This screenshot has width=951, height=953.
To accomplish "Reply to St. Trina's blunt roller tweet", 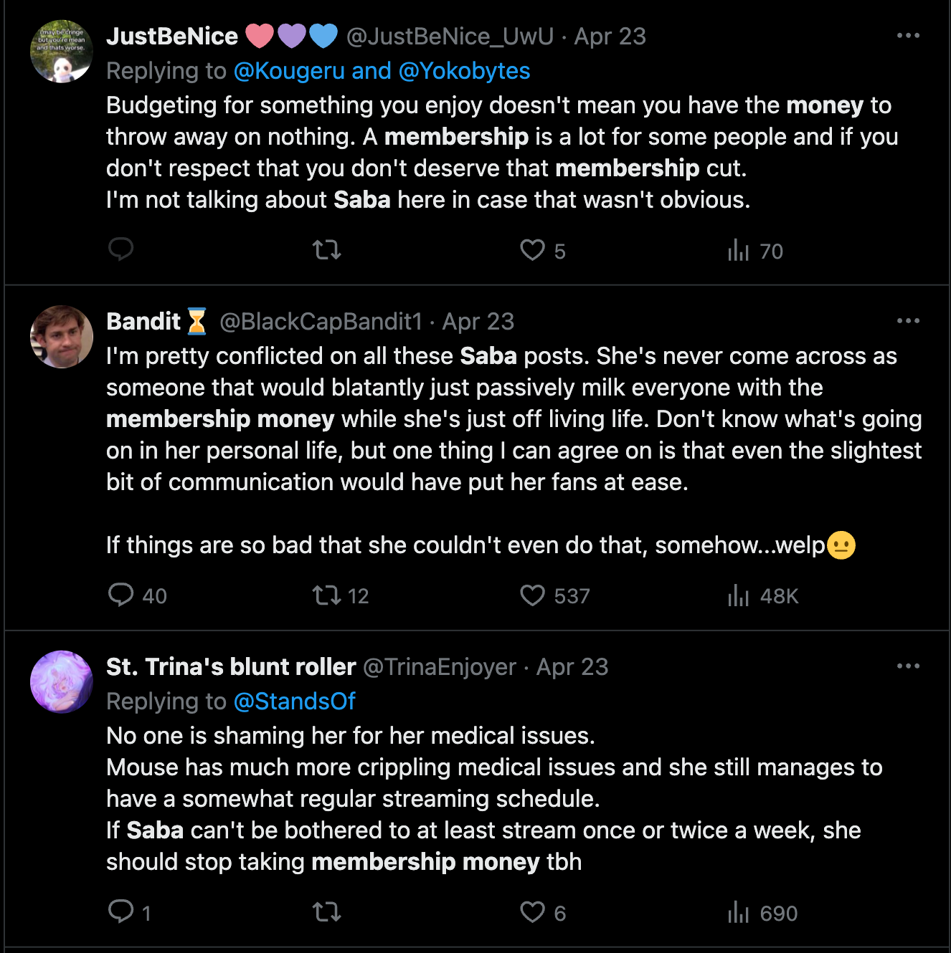I will (129, 912).
